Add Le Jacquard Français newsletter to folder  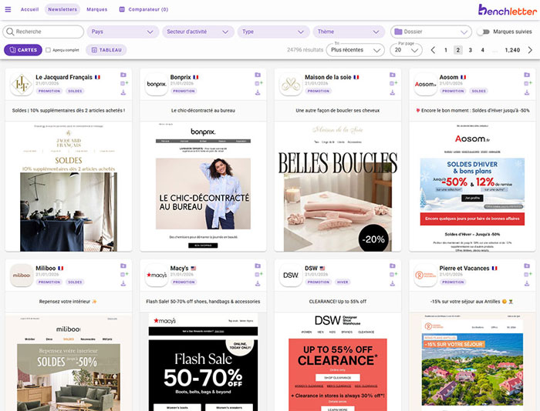pyautogui.click(x=123, y=75)
